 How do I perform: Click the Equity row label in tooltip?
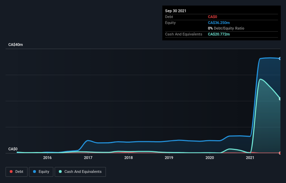170,23
